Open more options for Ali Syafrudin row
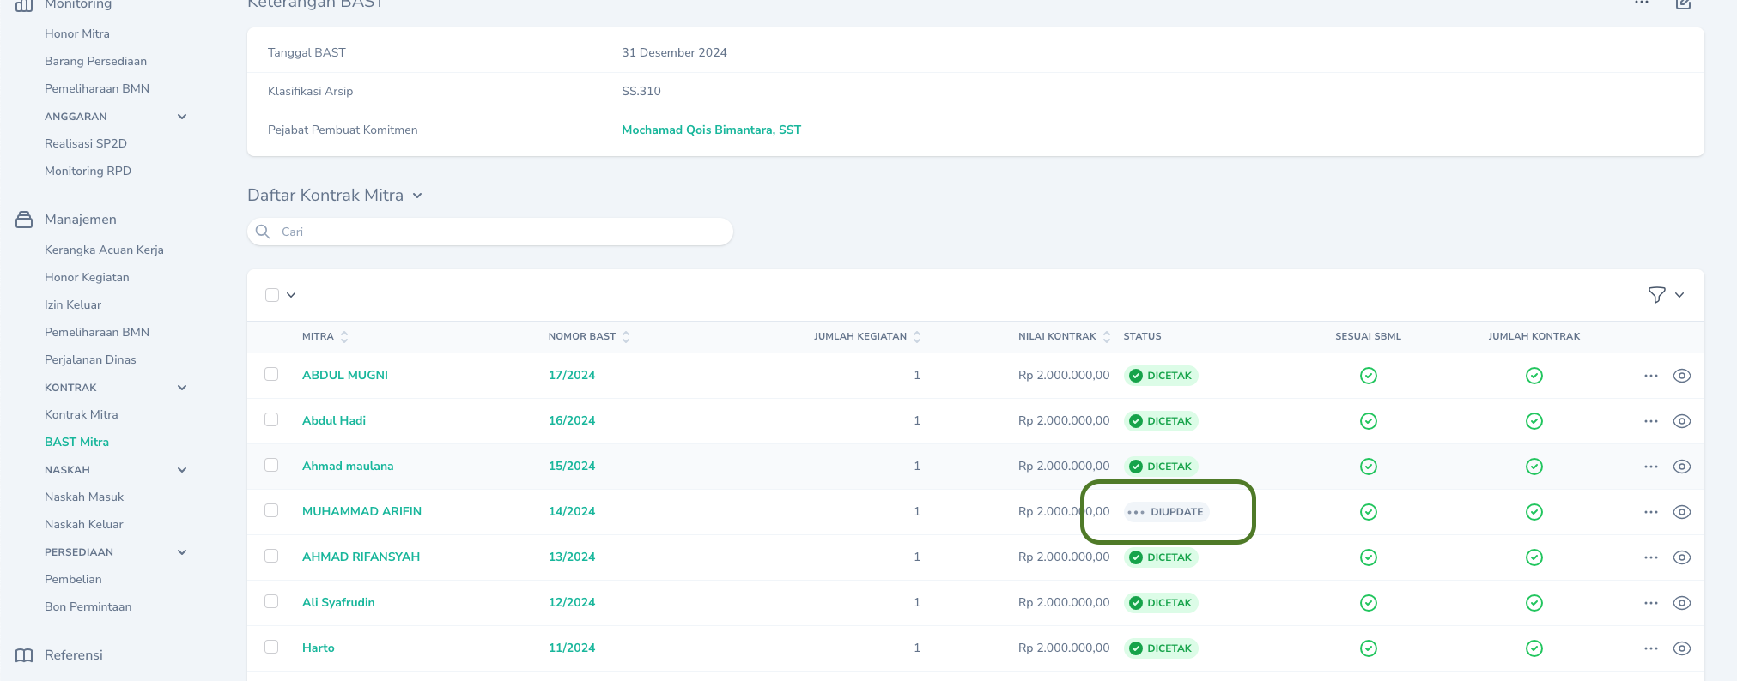 pyautogui.click(x=1651, y=603)
